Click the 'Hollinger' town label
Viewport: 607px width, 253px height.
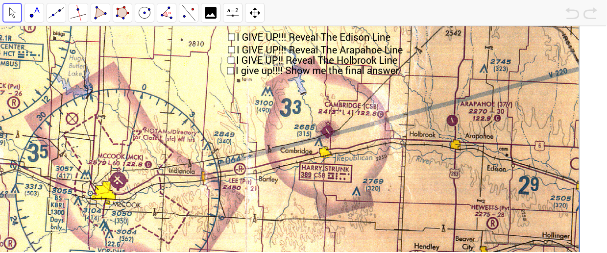[556, 235]
